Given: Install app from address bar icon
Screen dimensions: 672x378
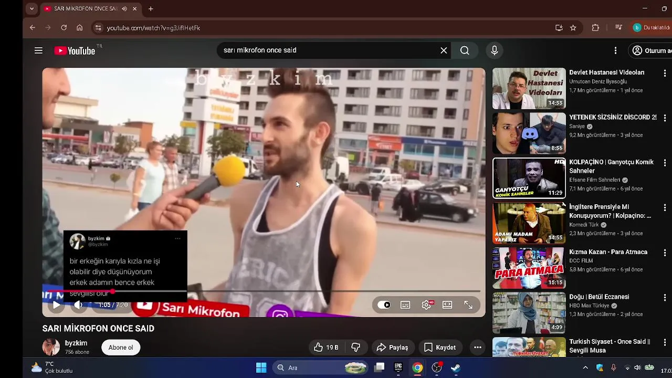Looking at the screenshot, I should pyautogui.click(x=559, y=28).
